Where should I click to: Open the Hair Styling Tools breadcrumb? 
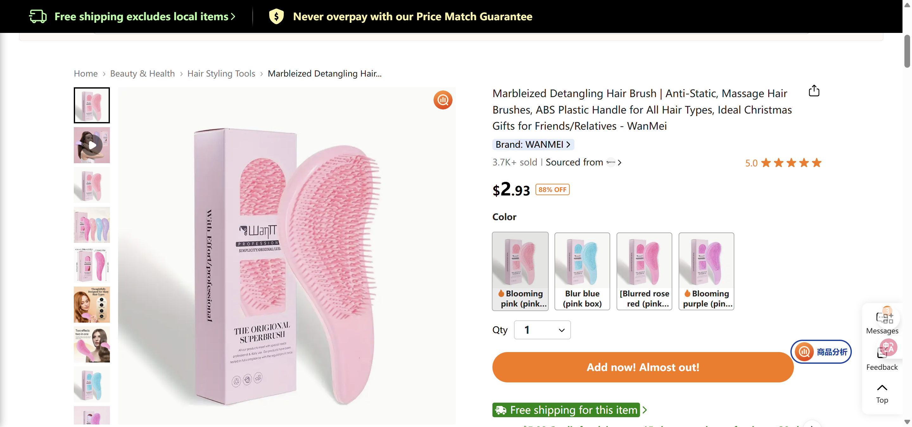[221, 73]
